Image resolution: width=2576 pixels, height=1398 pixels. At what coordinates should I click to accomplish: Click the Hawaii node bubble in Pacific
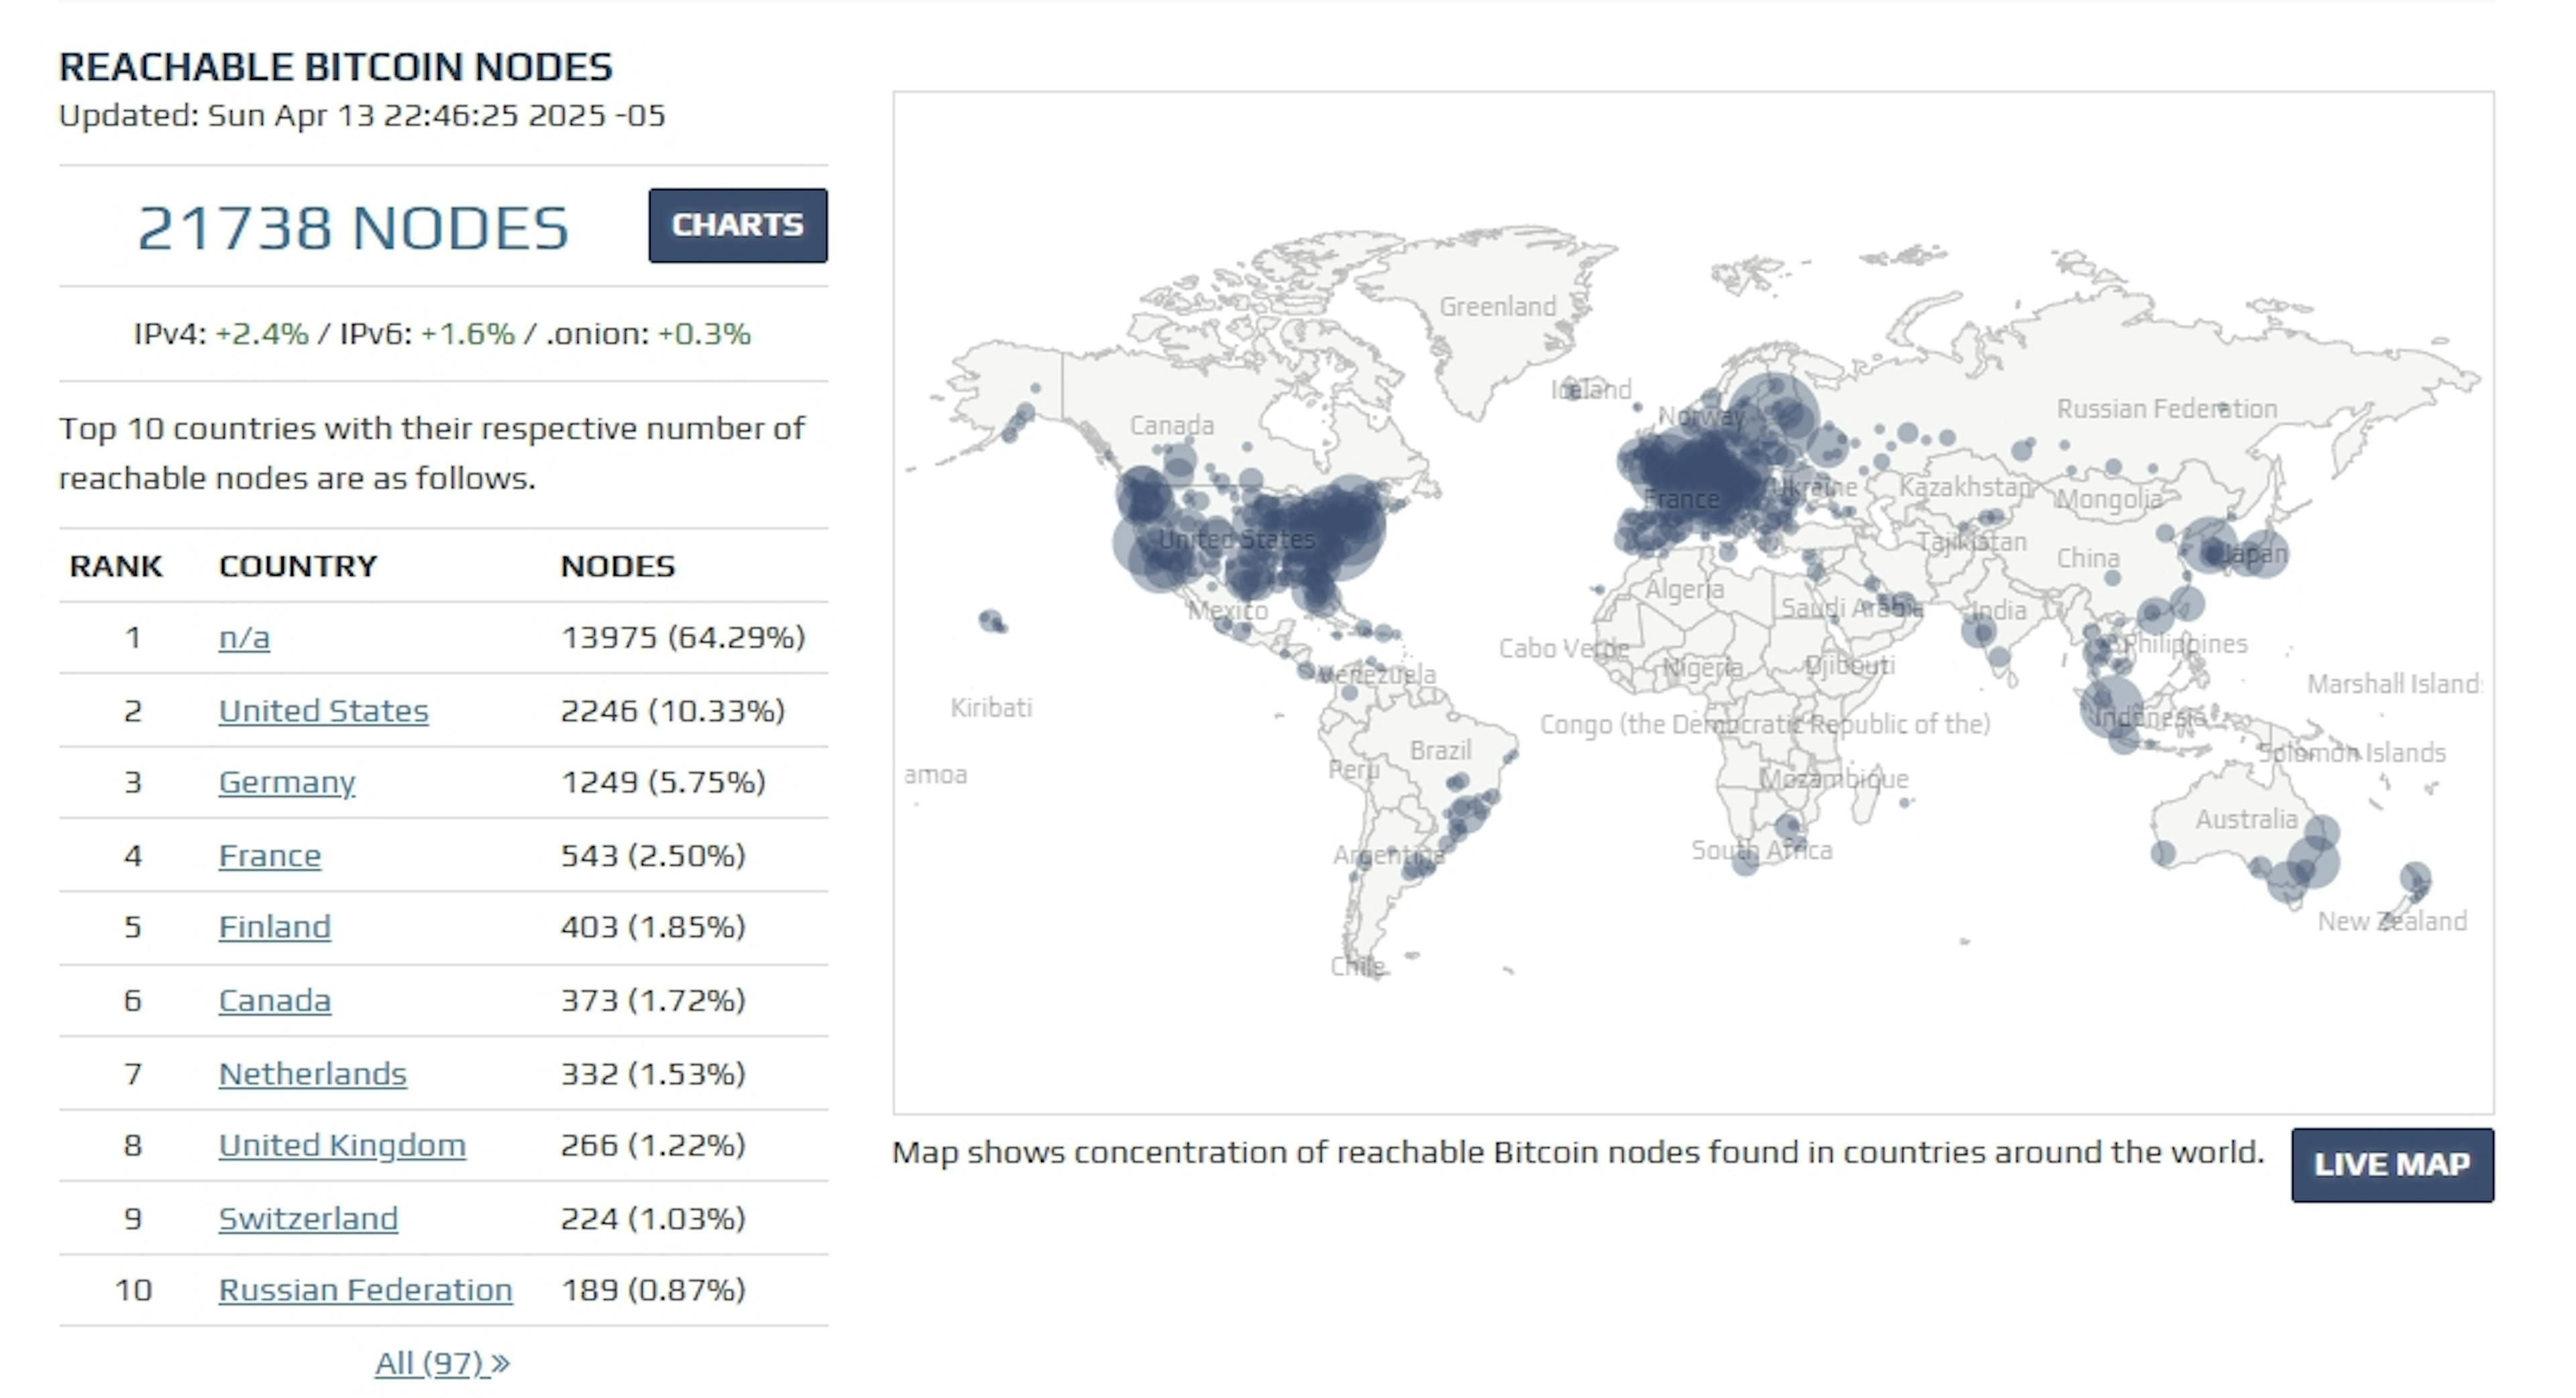(x=991, y=622)
